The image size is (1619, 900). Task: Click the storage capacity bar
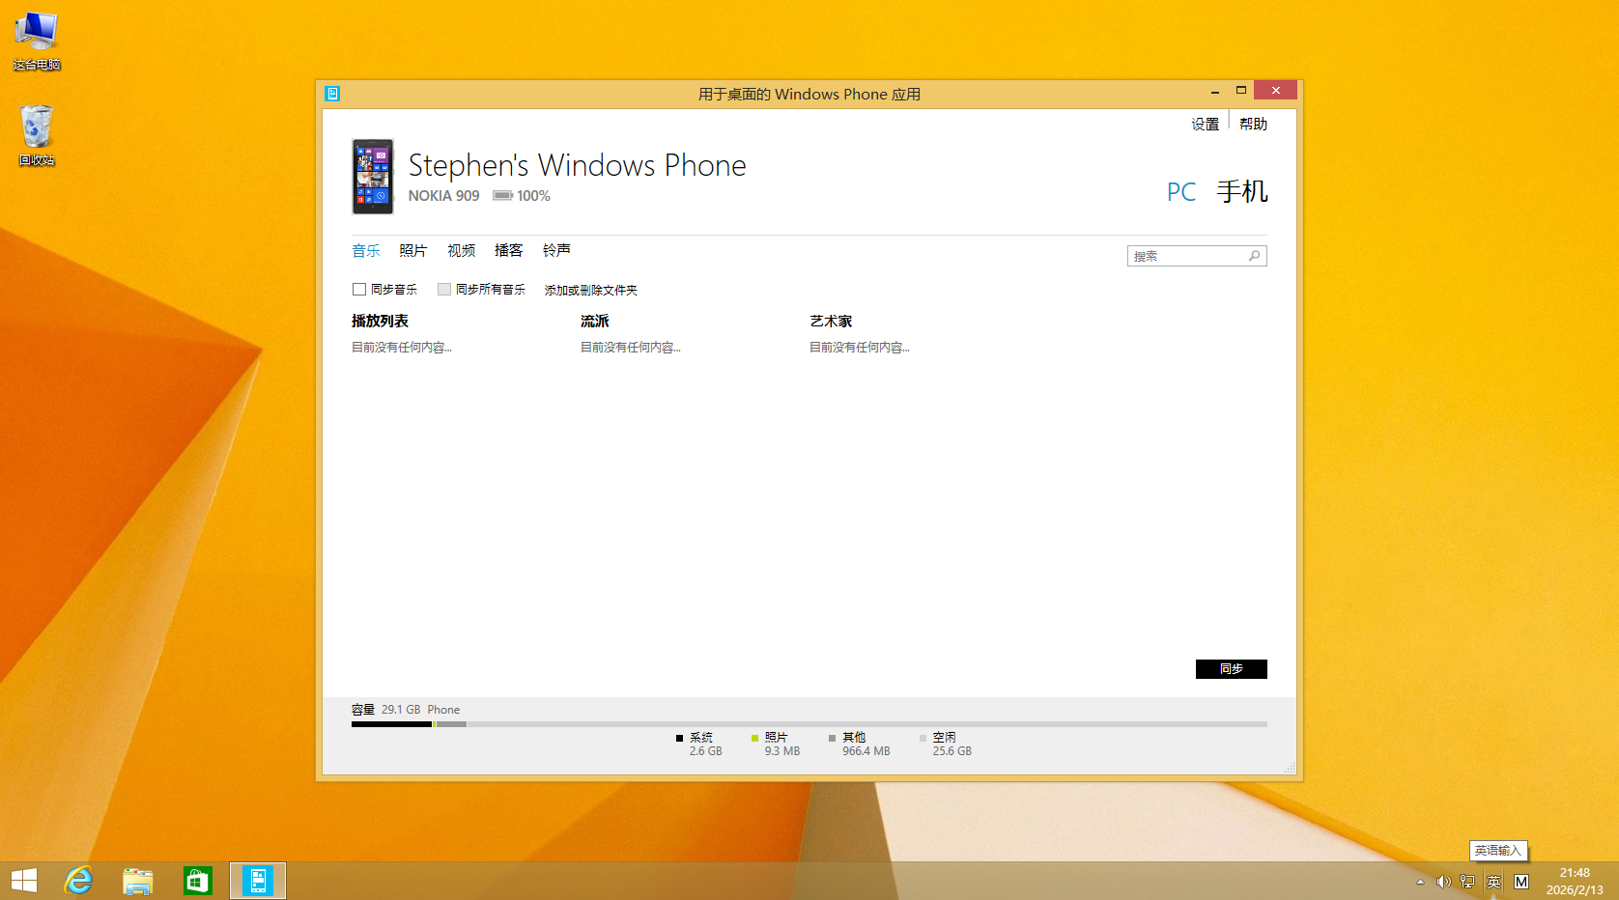tap(809, 724)
